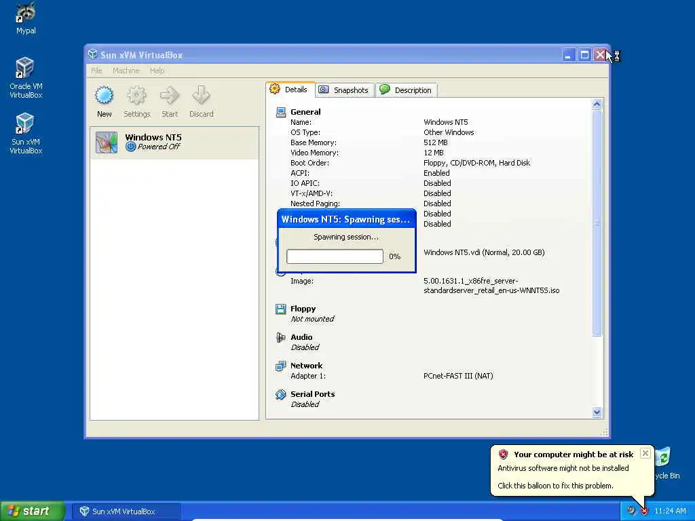Minimize the Sun xVM VirtualBox window
The width and height of the screenshot is (695, 521).
(568, 55)
